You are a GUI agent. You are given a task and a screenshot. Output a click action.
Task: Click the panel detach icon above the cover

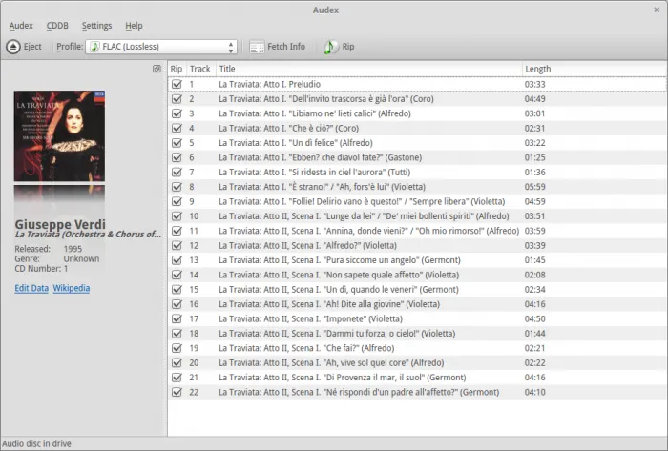tap(157, 69)
